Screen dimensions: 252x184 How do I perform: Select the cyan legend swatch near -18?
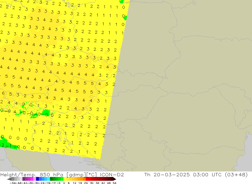tap(48, 179)
